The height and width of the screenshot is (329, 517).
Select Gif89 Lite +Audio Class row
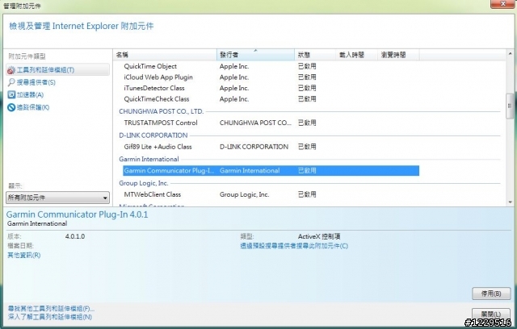pyautogui.click(x=271, y=147)
